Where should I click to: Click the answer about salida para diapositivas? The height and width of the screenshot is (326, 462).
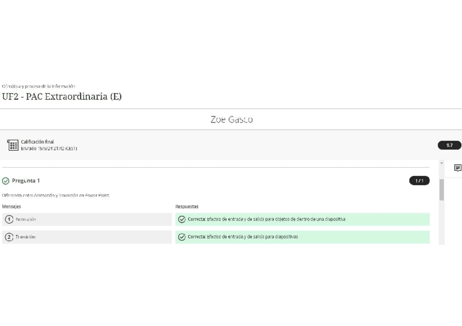242,237
